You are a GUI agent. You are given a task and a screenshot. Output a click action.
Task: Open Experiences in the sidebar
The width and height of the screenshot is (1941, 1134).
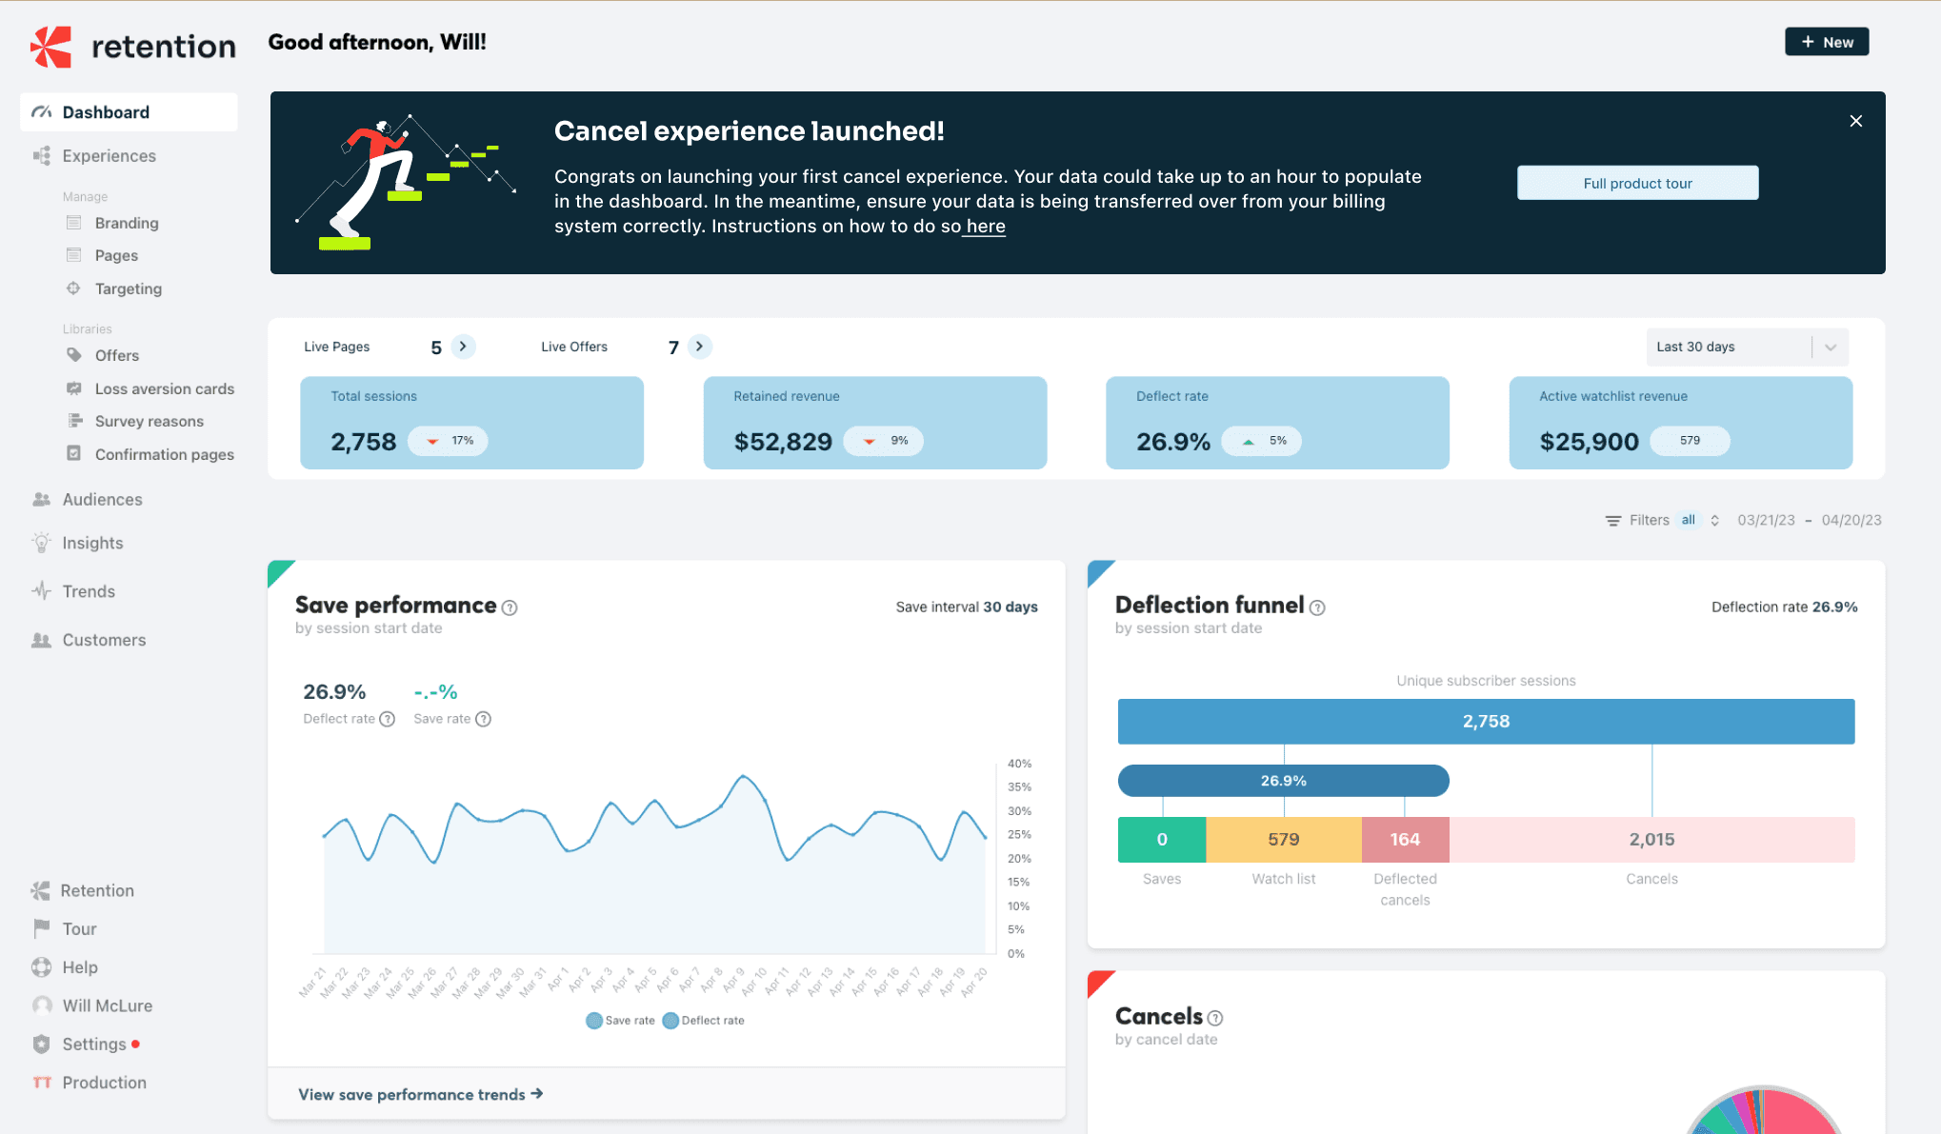pyautogui.click(x=109, y=155)
